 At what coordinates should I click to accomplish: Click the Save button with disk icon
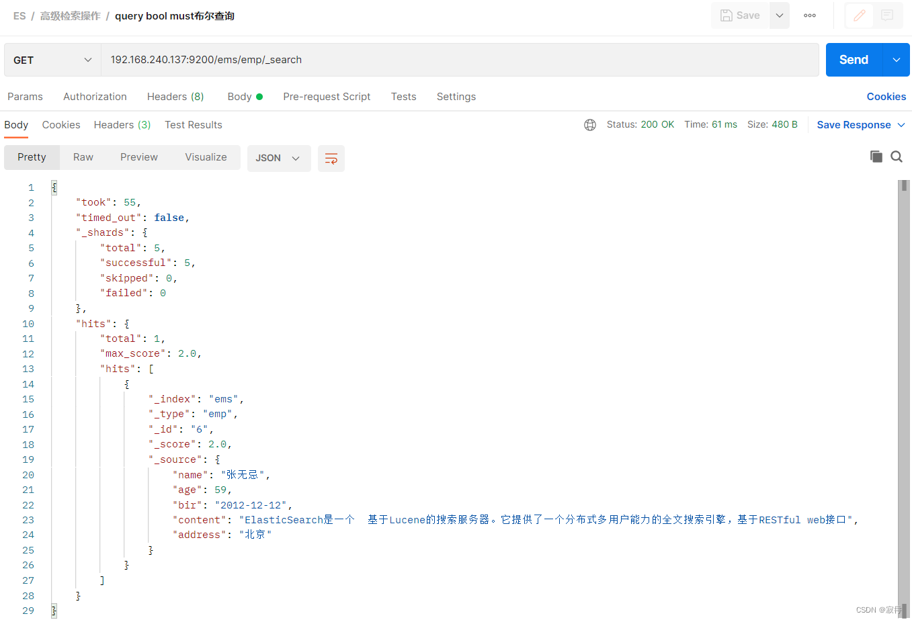click(740, 15)
